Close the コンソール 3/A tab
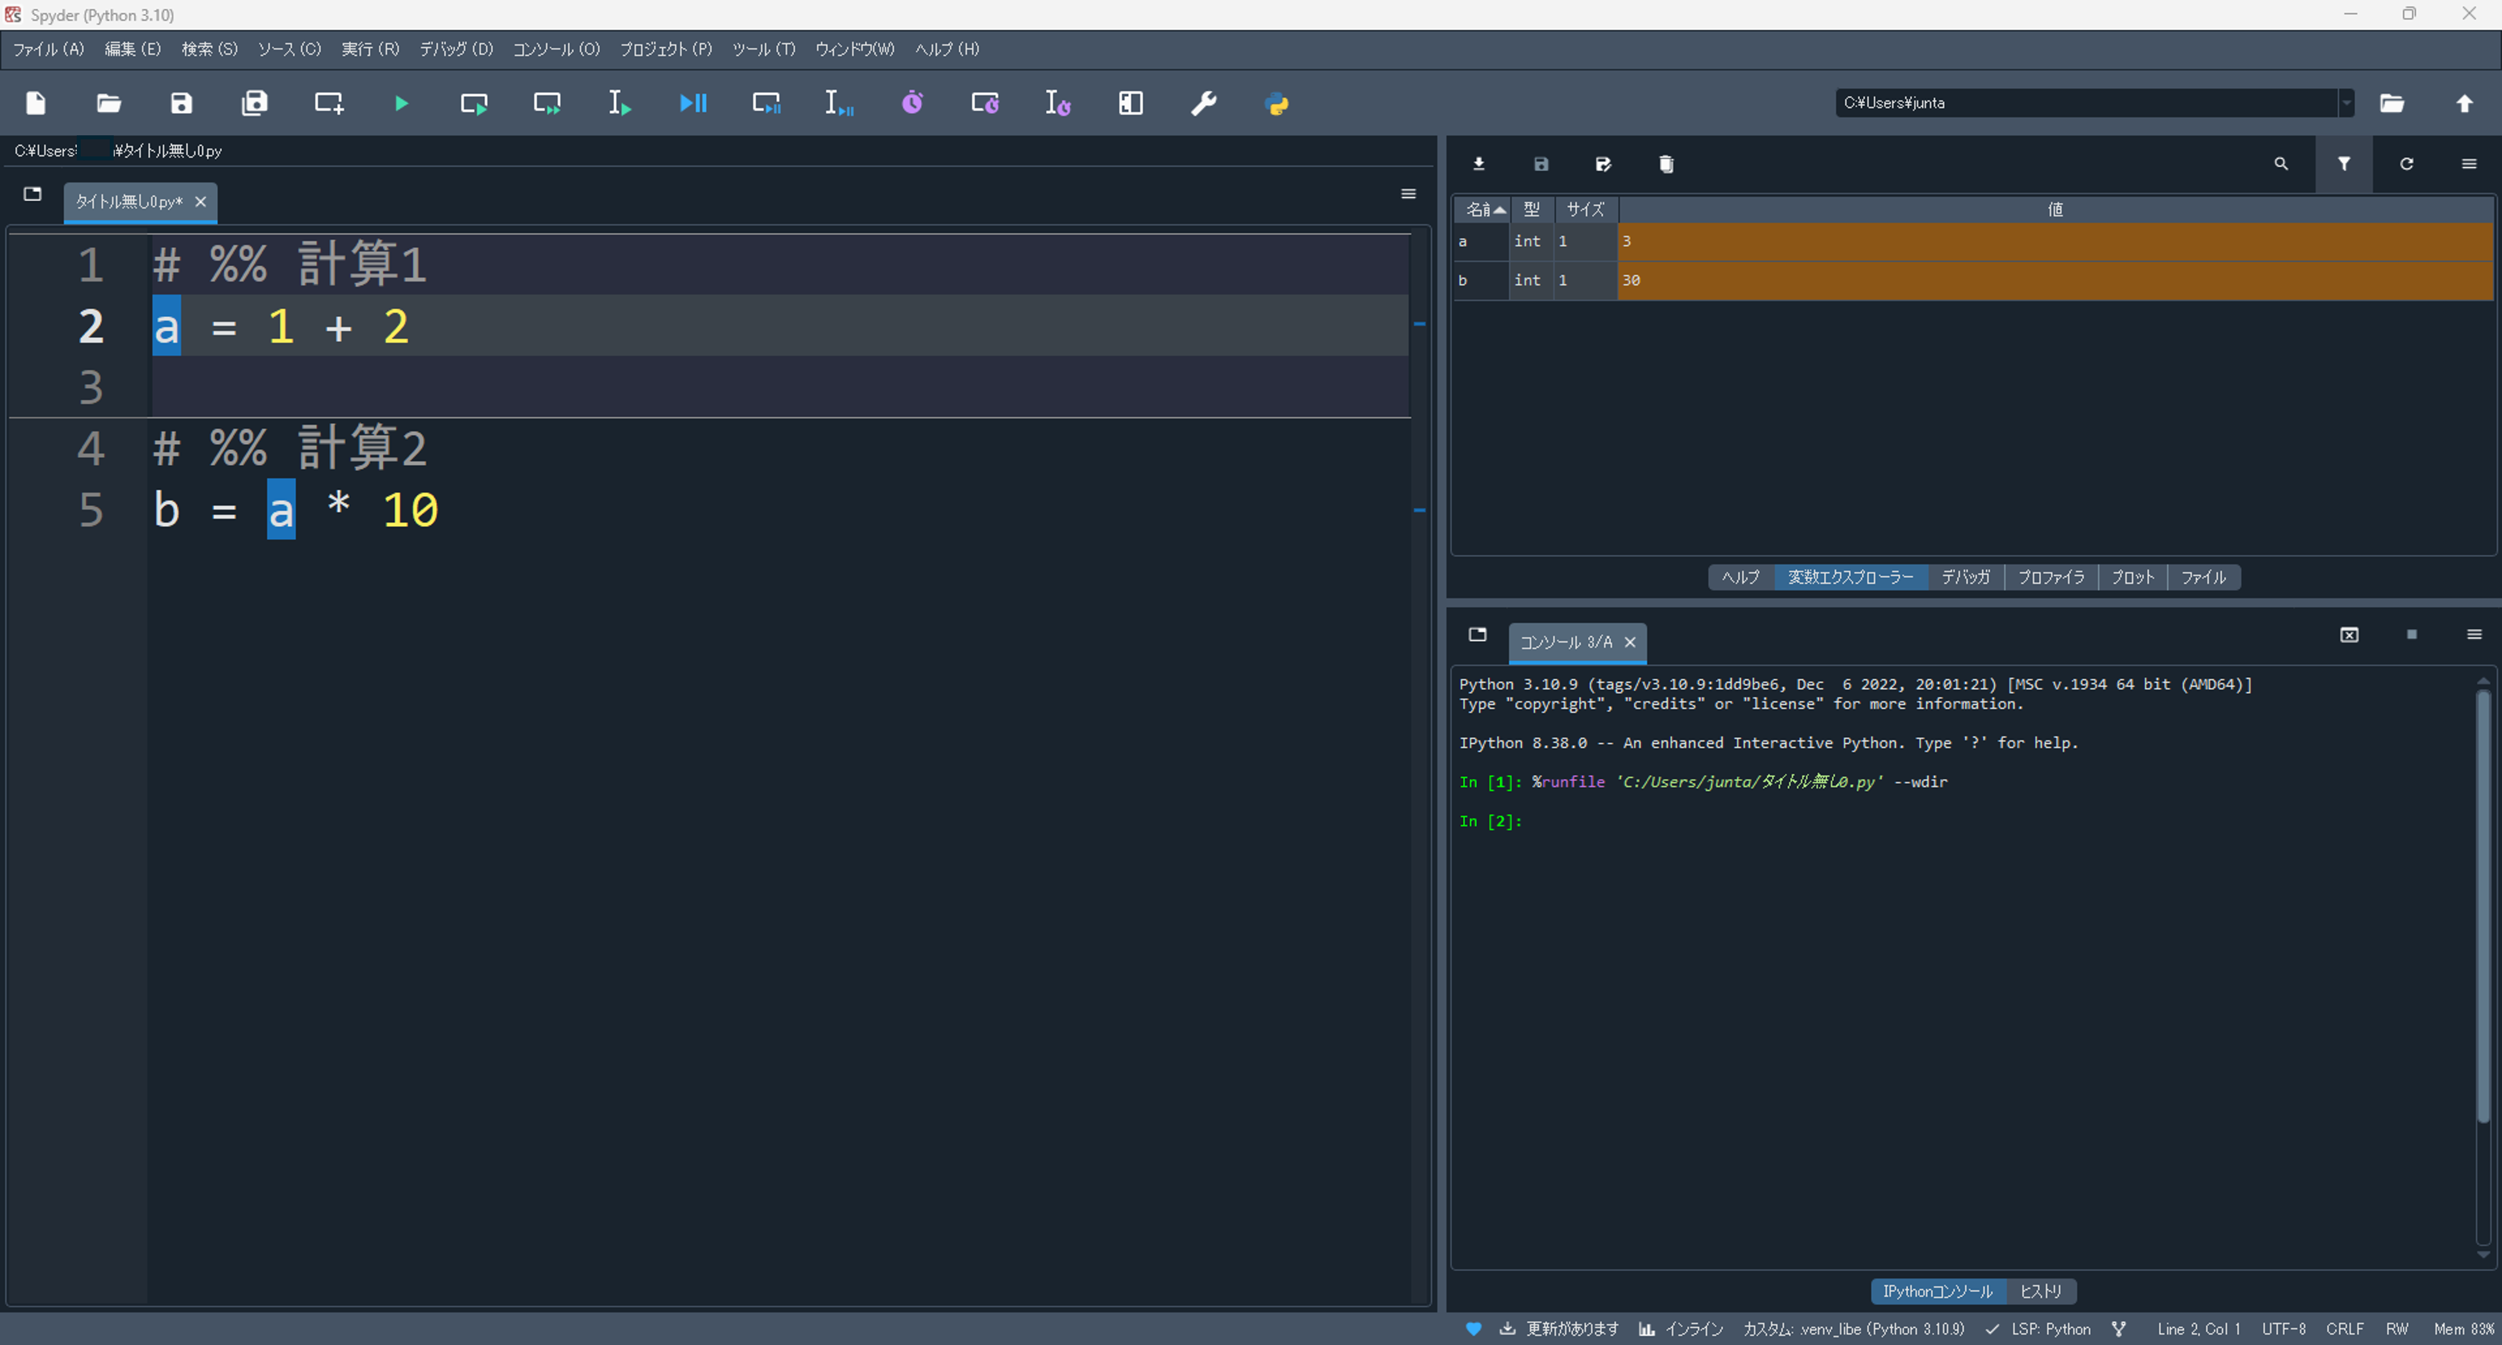 tap(1630, 642)
